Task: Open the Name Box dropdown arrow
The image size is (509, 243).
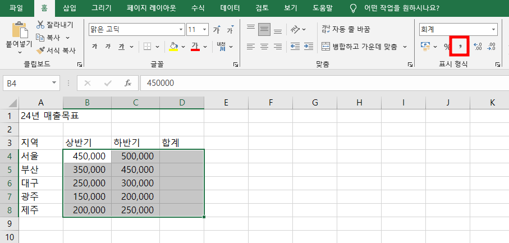Action: coord(54,84)
